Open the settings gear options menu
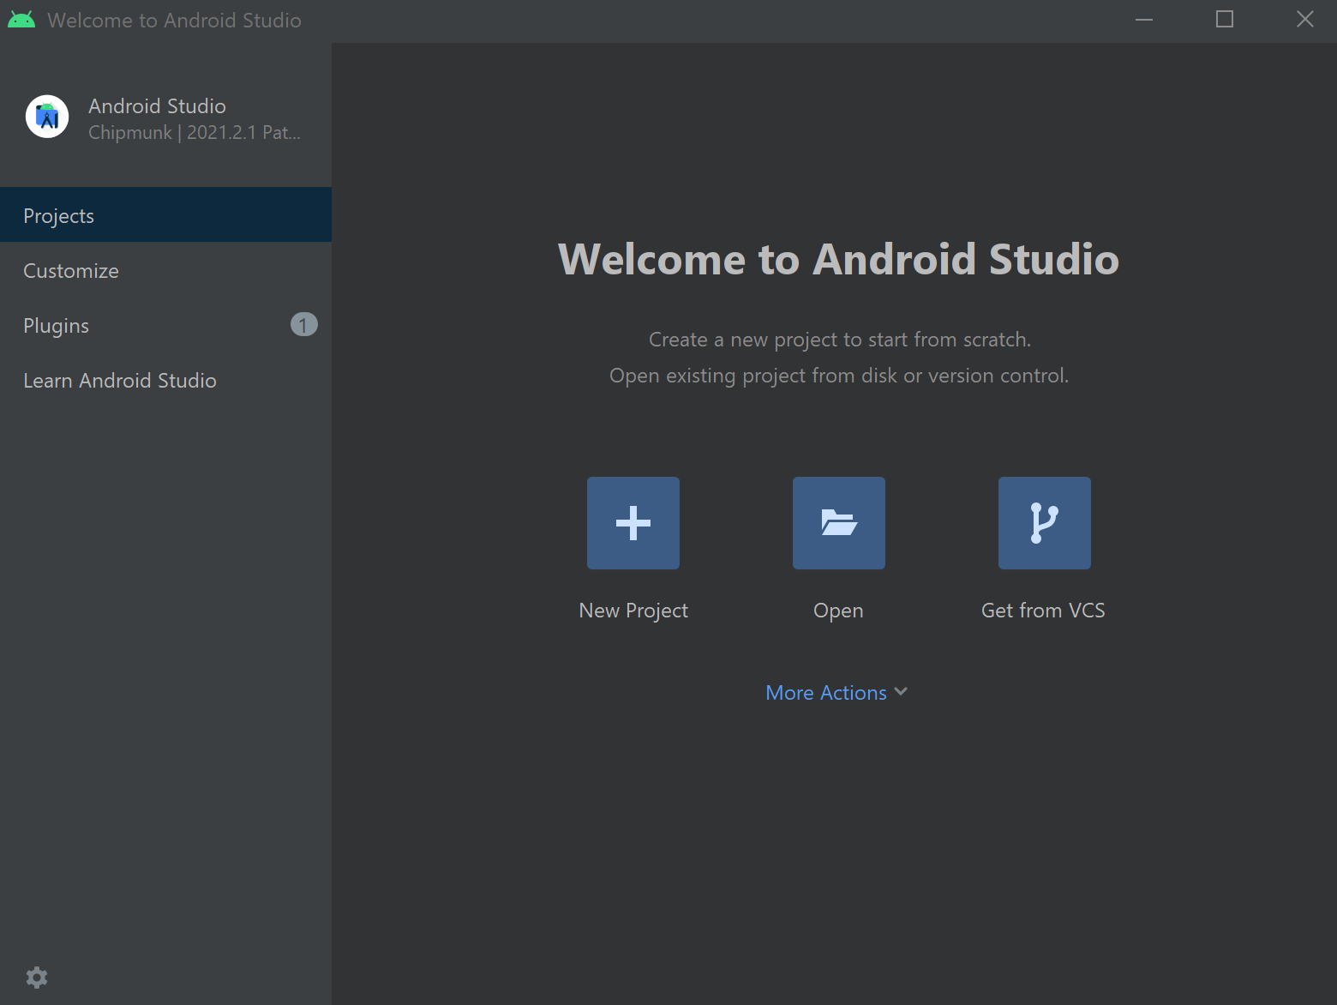The image size is (1337, 1005). point(37,978)
